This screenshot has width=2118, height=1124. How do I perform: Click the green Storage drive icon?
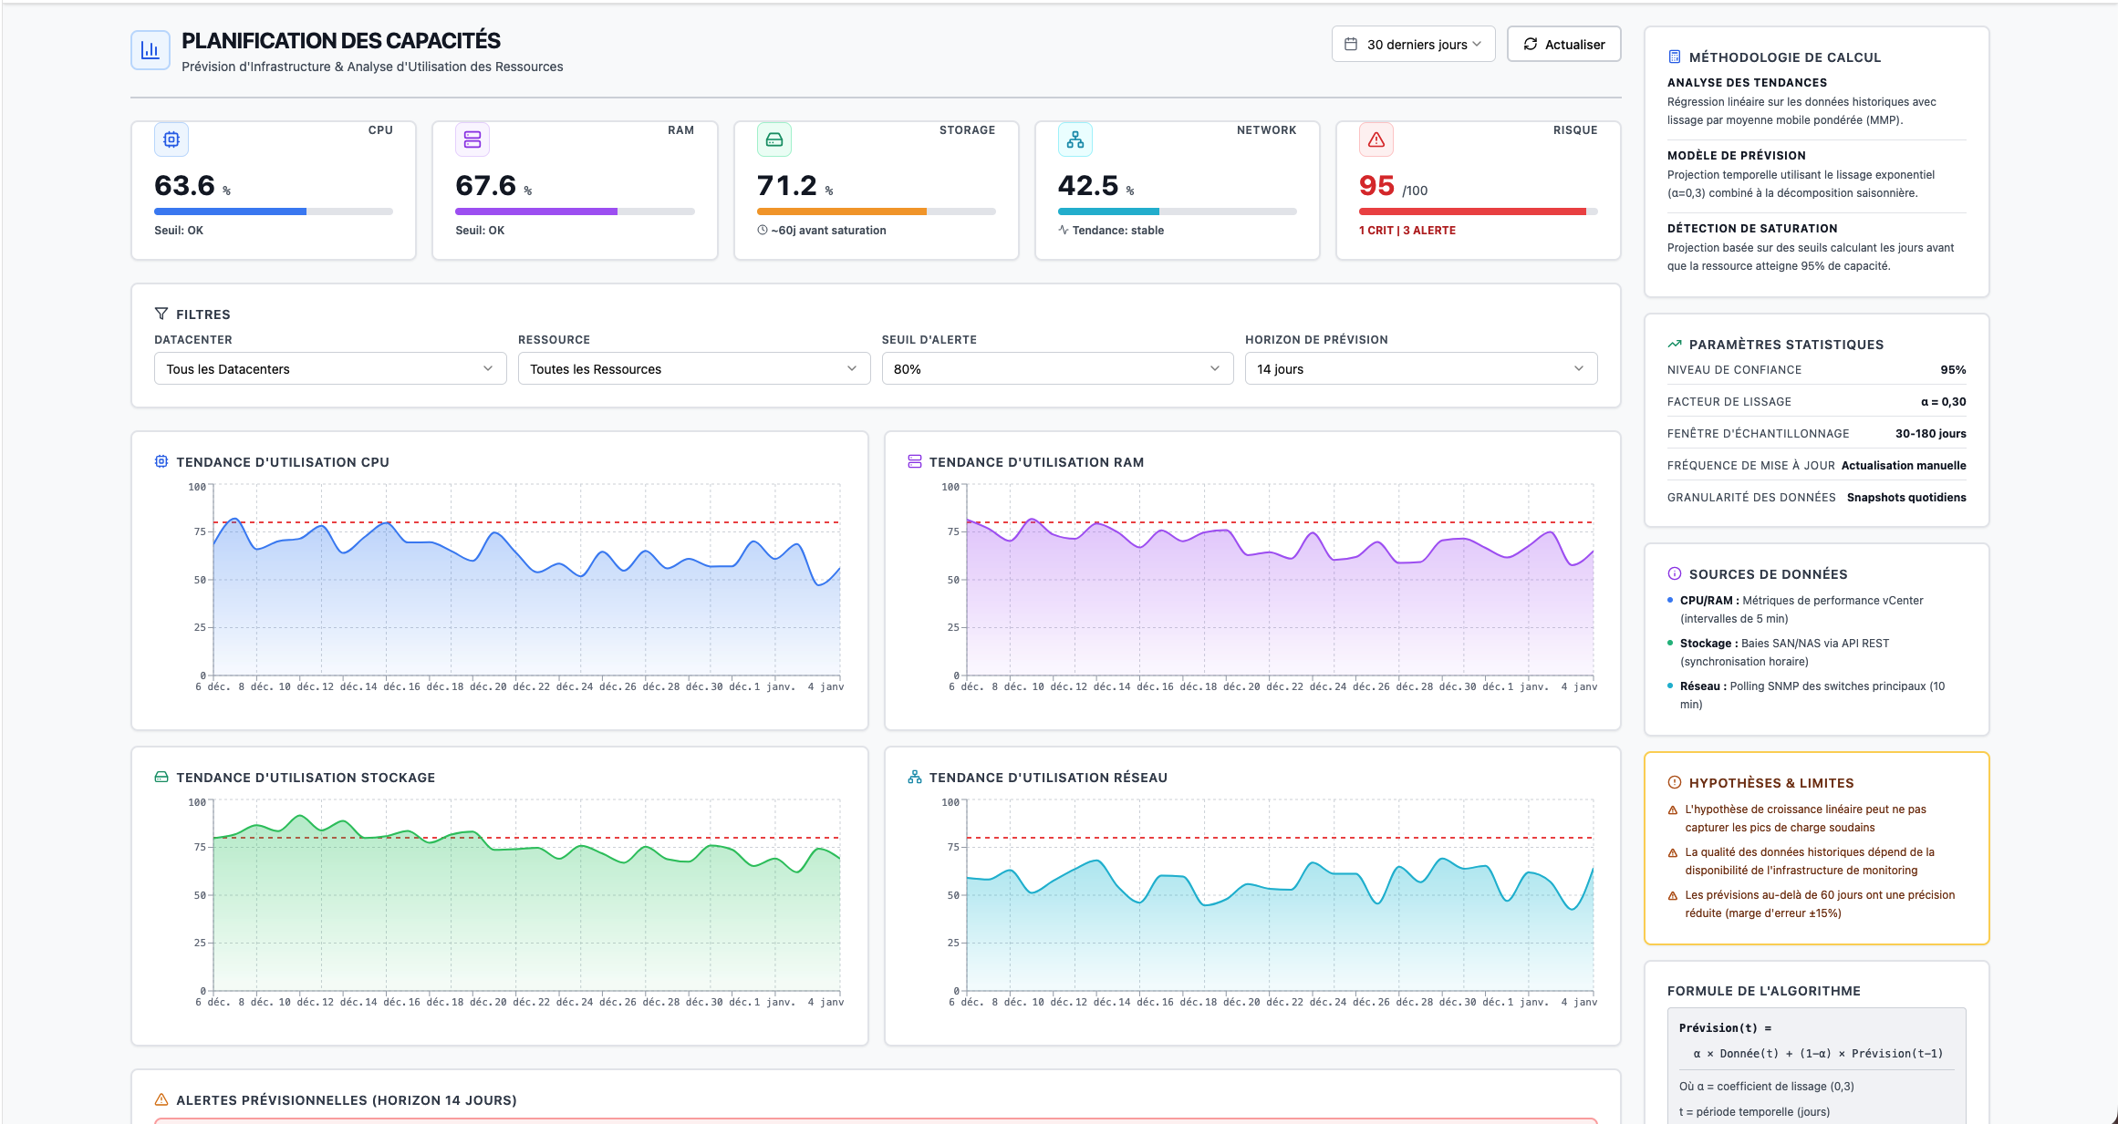point(773,139)
